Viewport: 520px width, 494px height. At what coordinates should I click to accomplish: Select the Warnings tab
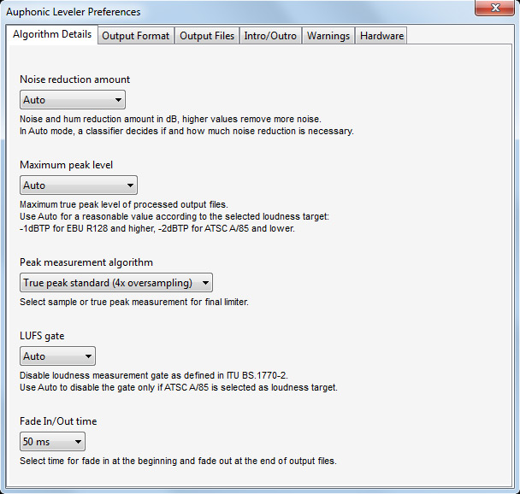(x=328, y=36)
